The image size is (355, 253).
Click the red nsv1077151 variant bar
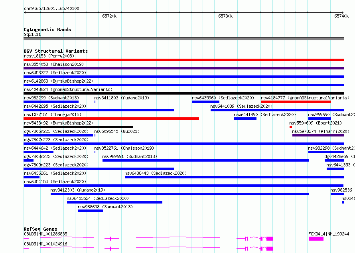tap(111, 119)
